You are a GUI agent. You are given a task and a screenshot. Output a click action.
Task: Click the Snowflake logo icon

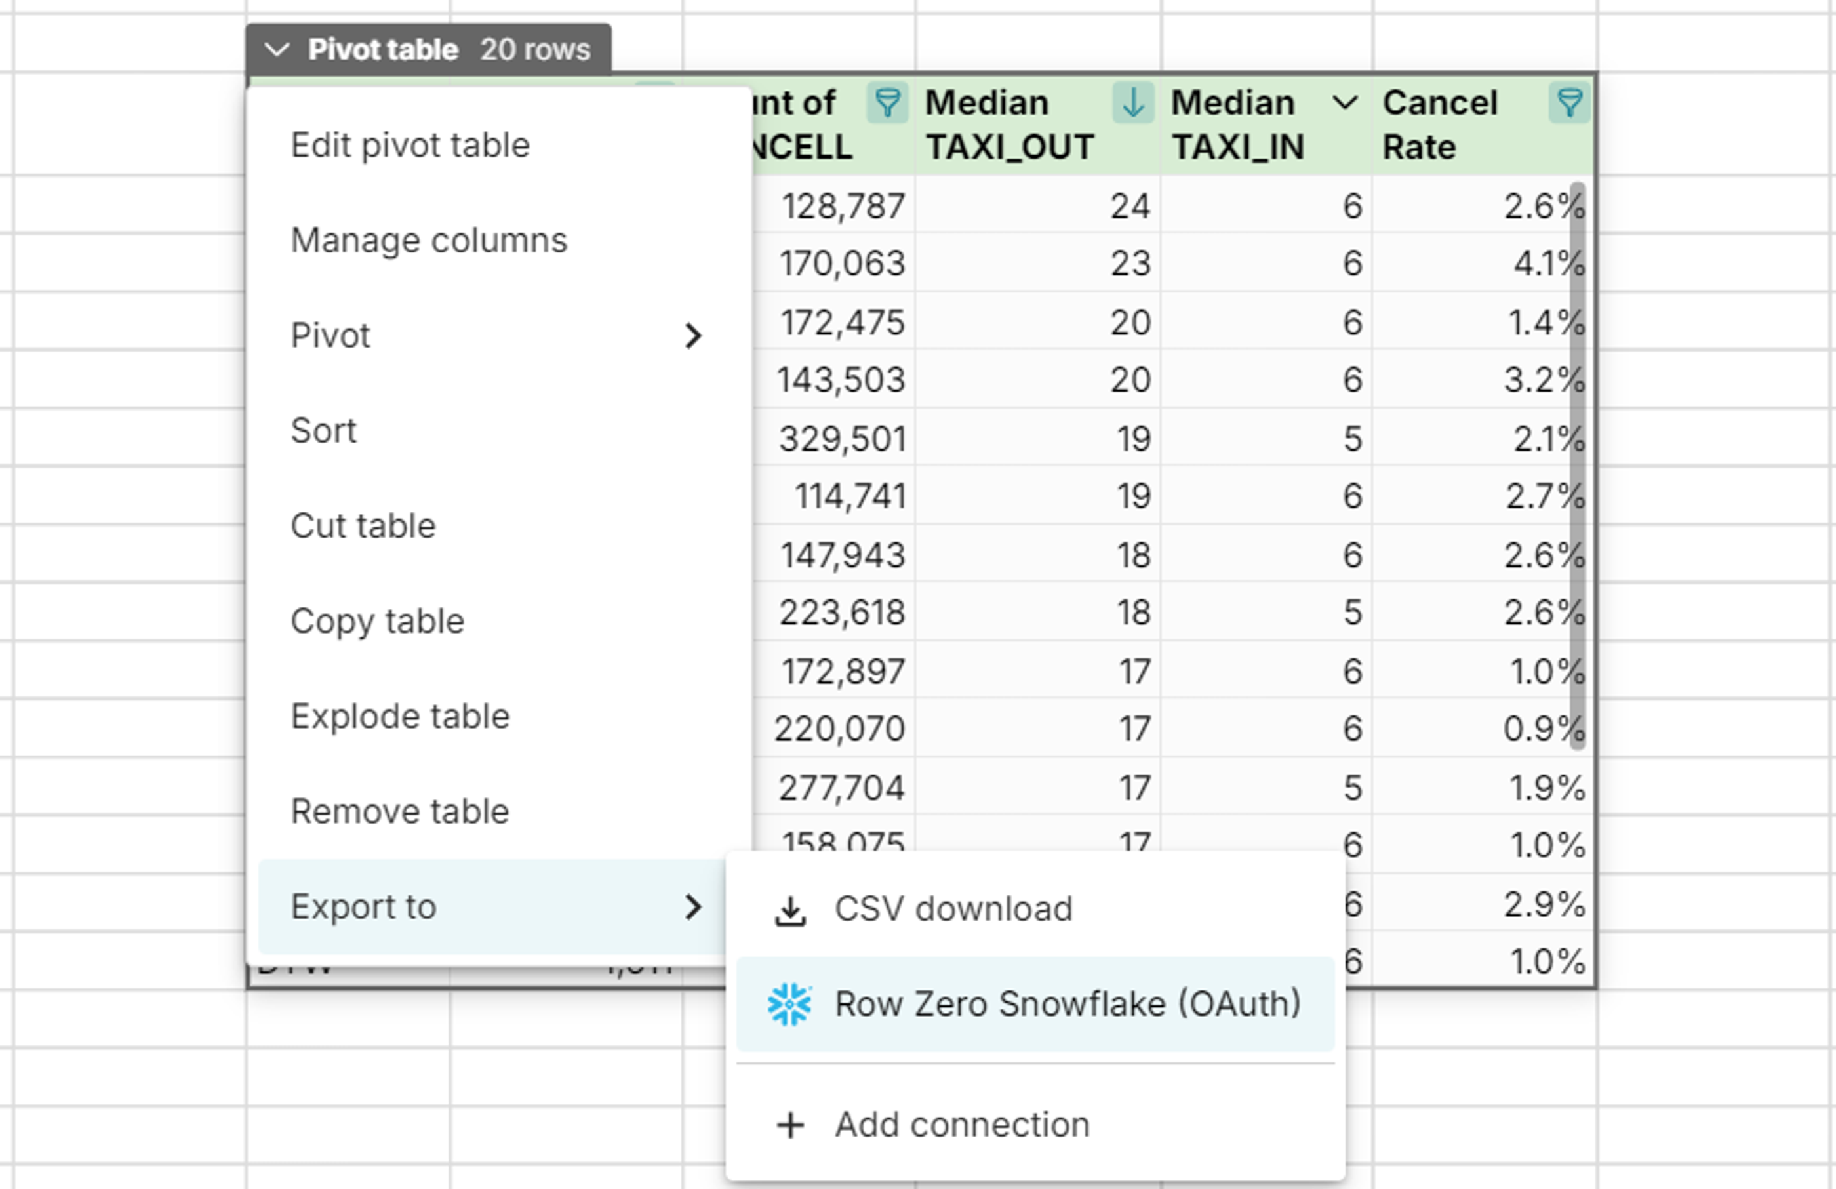tap(789, 1004)
